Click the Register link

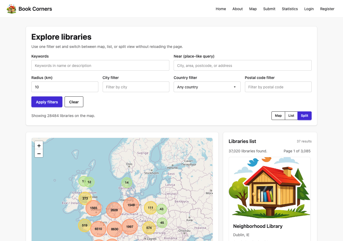(327, 9)
